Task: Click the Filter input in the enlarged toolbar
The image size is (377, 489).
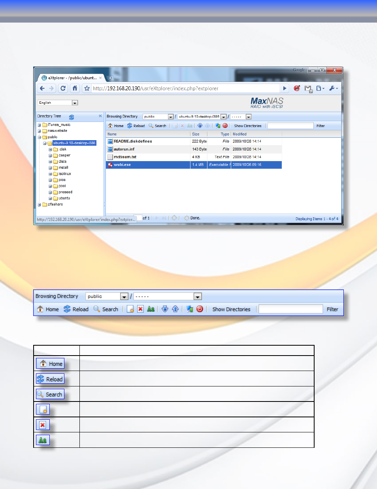Action: [291, 309]
